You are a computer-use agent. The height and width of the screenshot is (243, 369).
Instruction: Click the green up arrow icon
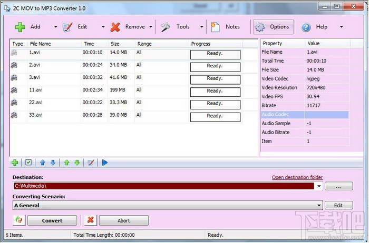click(66, 163)
